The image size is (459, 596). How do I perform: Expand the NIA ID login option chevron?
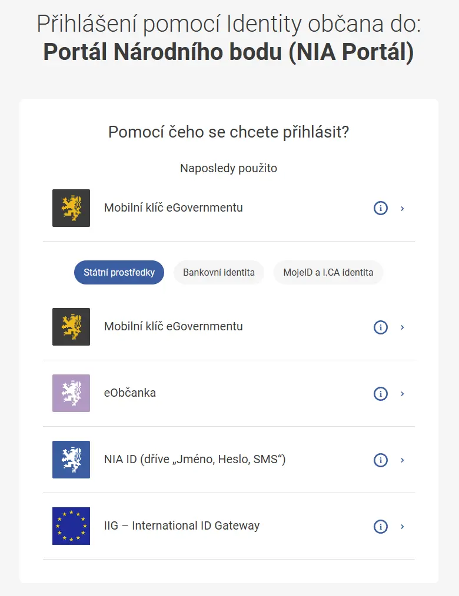(403, 460)
